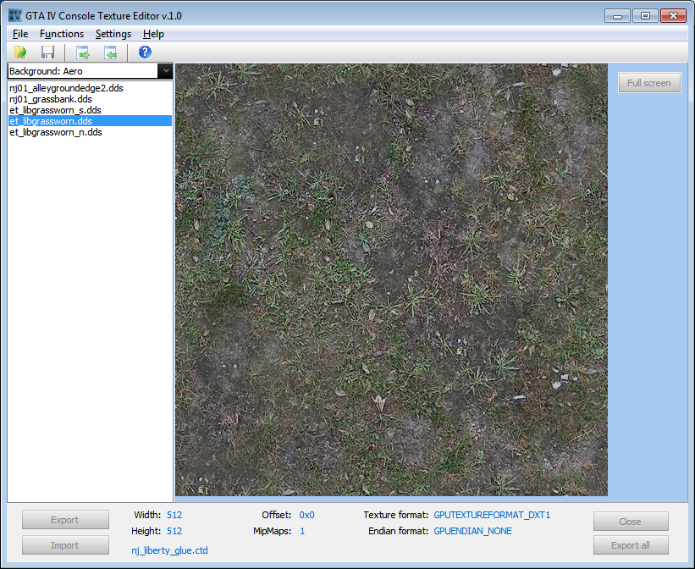Click the Full screen button
This screenshot has width=695, height=569.
pos(649,82)
